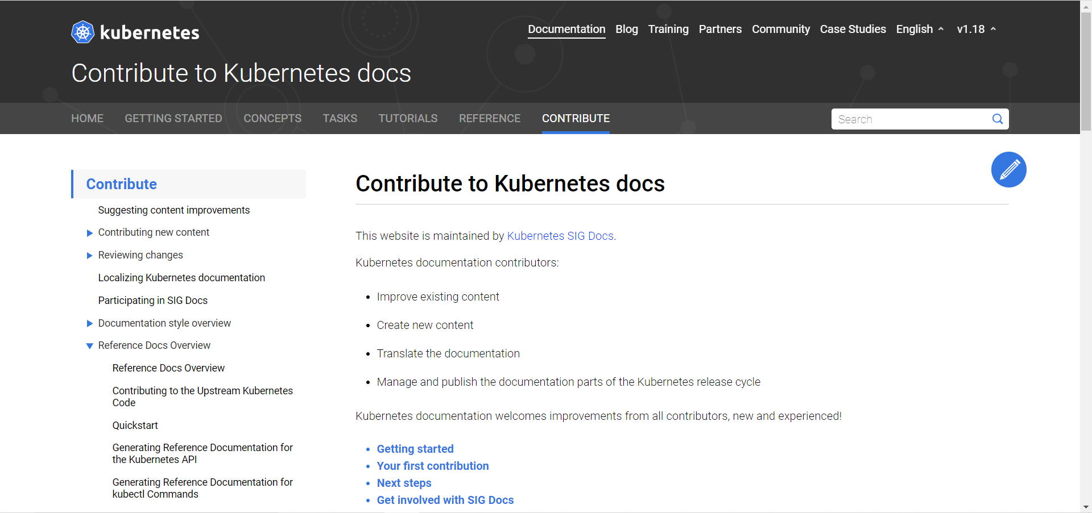This screenshot has width=1092, height=513.
Task: Switch to GETTING STARTED tab
Action: click(173, 118)
